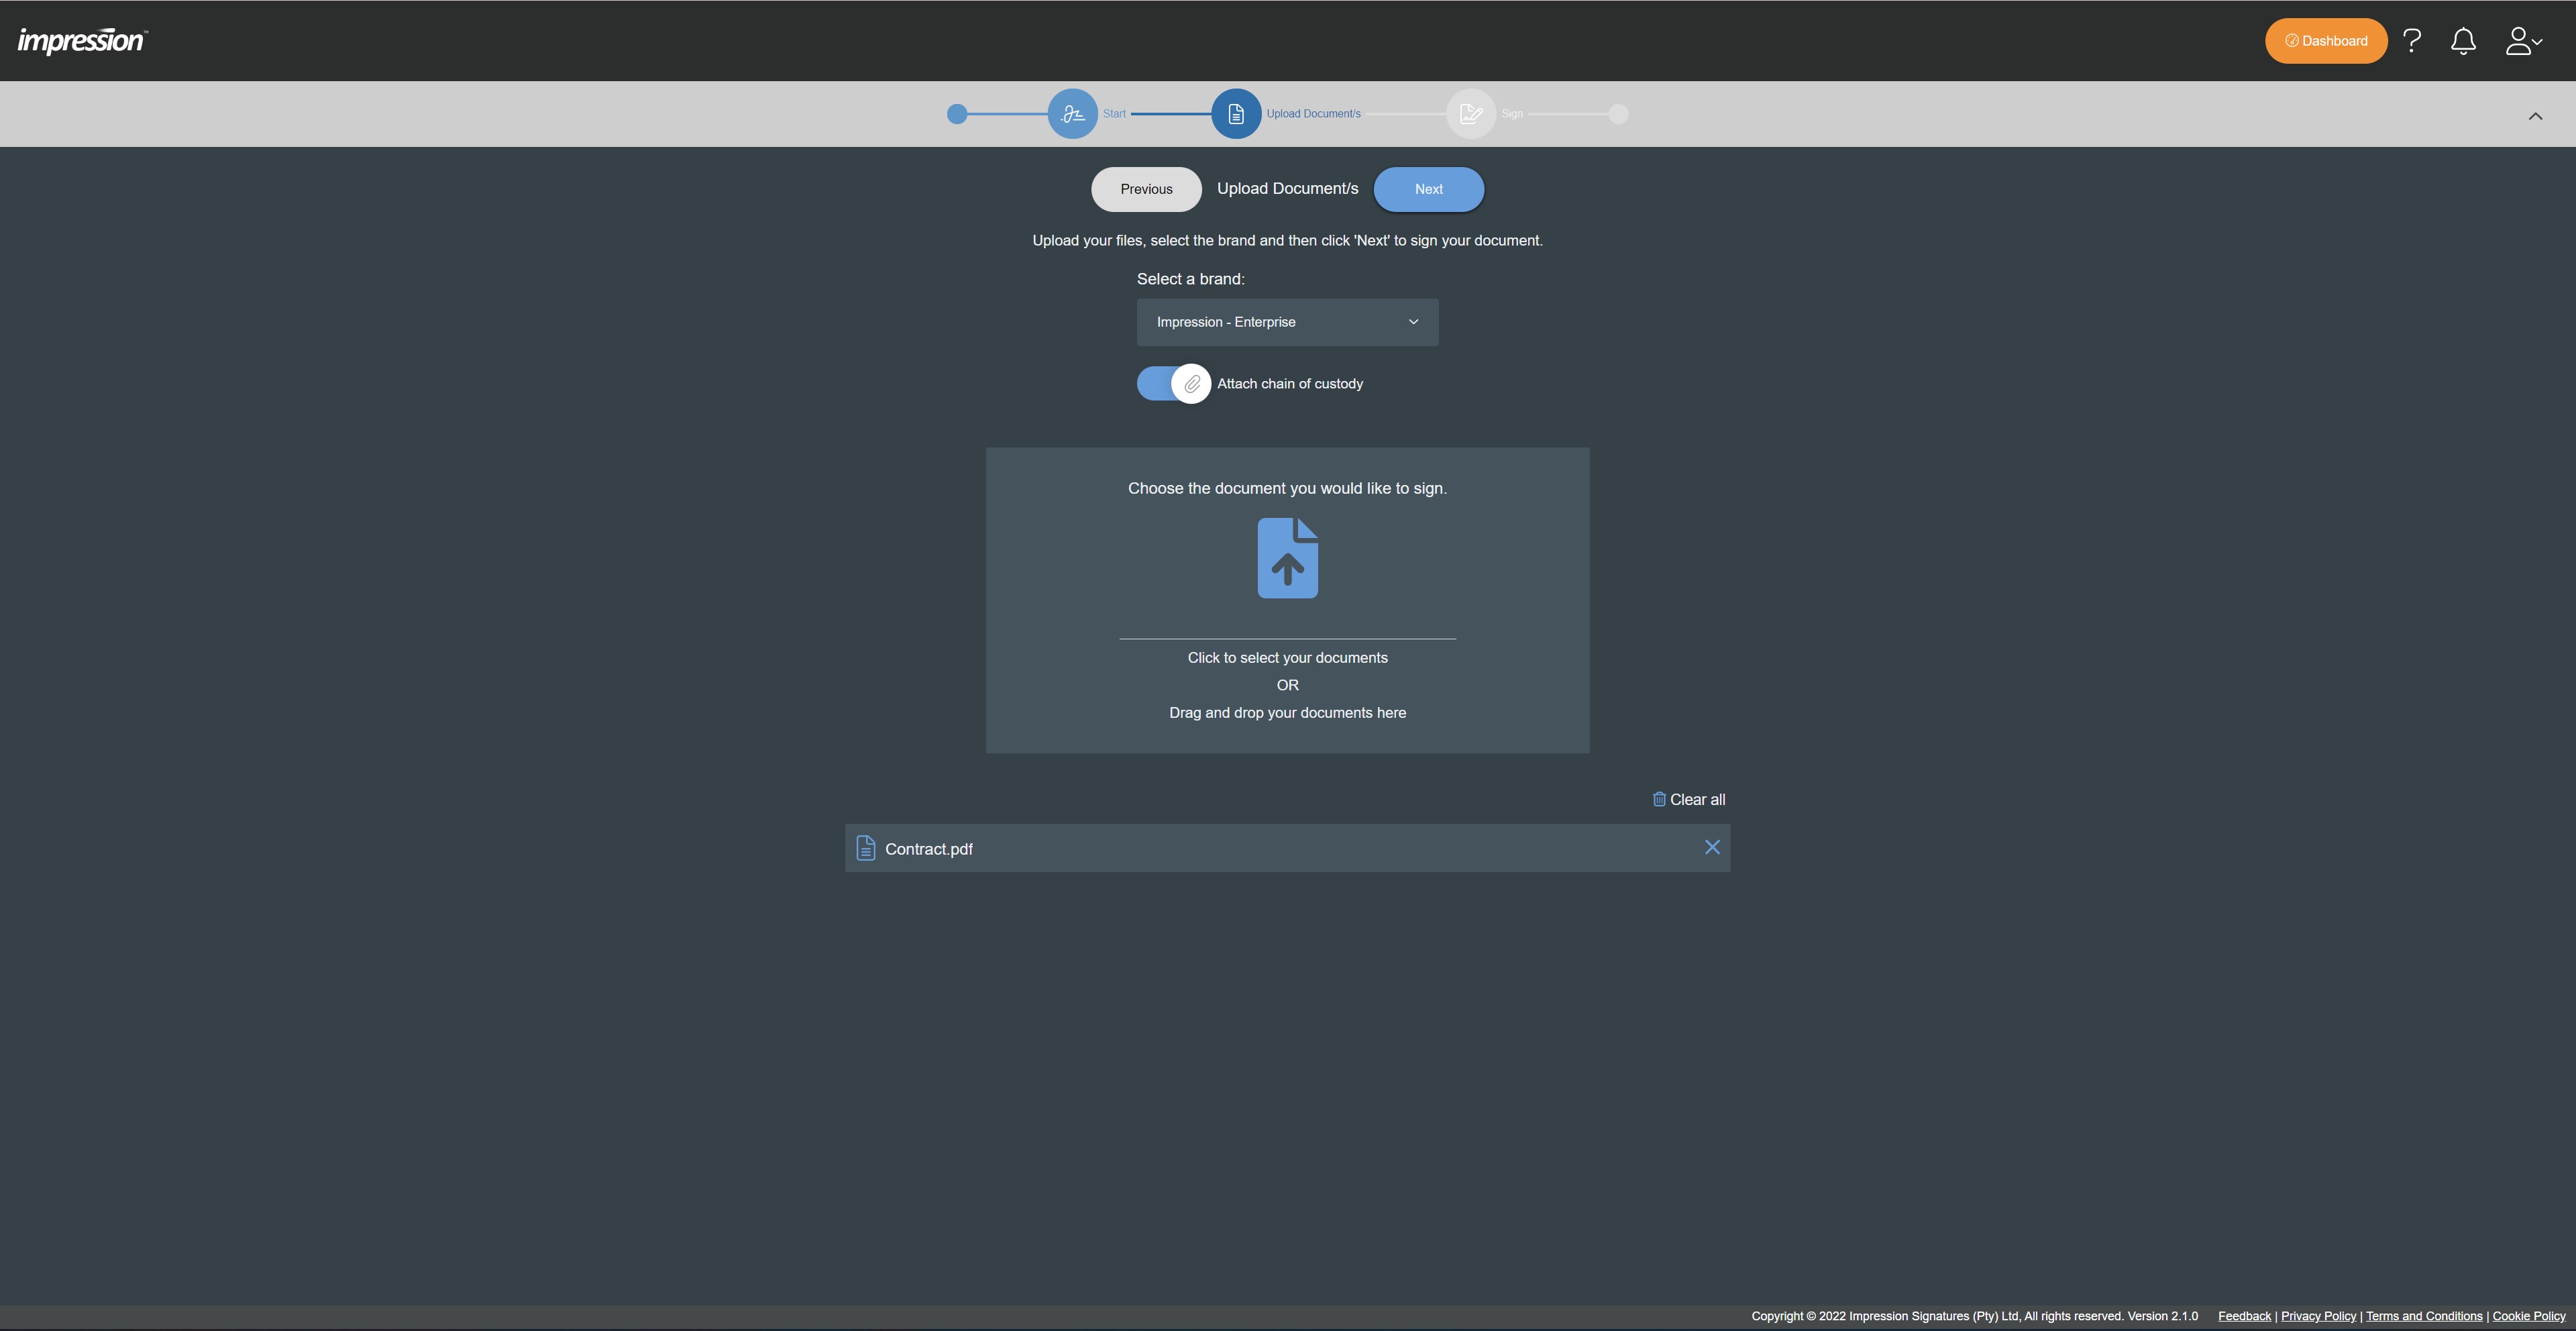Image resolution: width=2576 pixels, height=1331 pixels.
Task: Click the Start signature step icon
Action: click(1072, 114)
